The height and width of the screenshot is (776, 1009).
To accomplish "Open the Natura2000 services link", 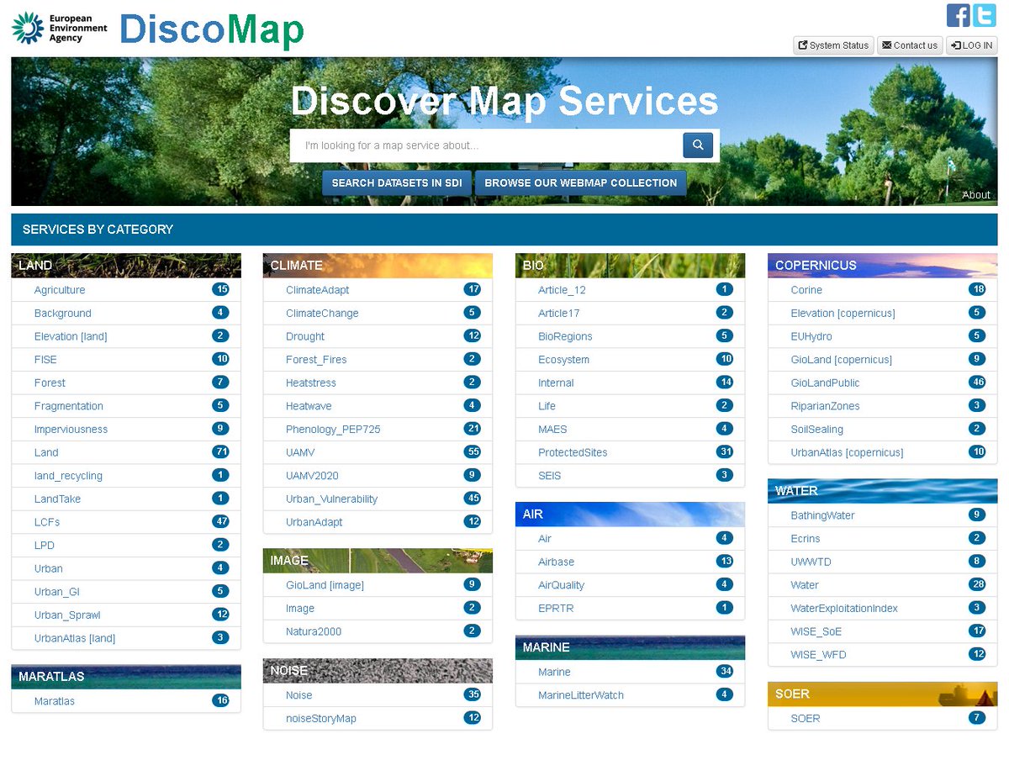I will [x=314, y=632].
